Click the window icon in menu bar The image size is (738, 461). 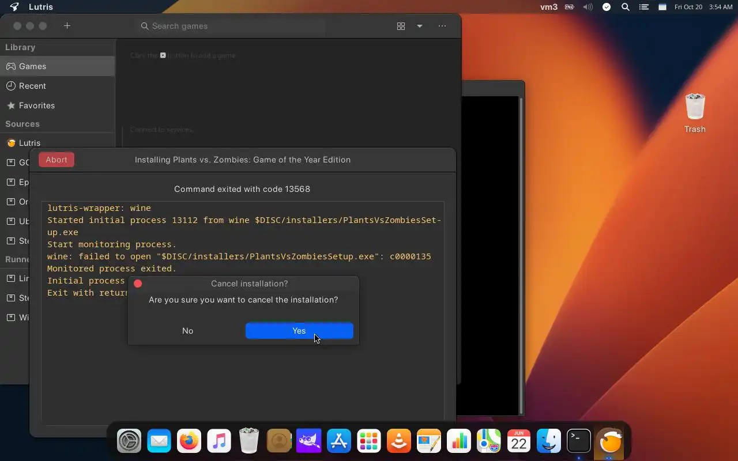pos(662,7)
